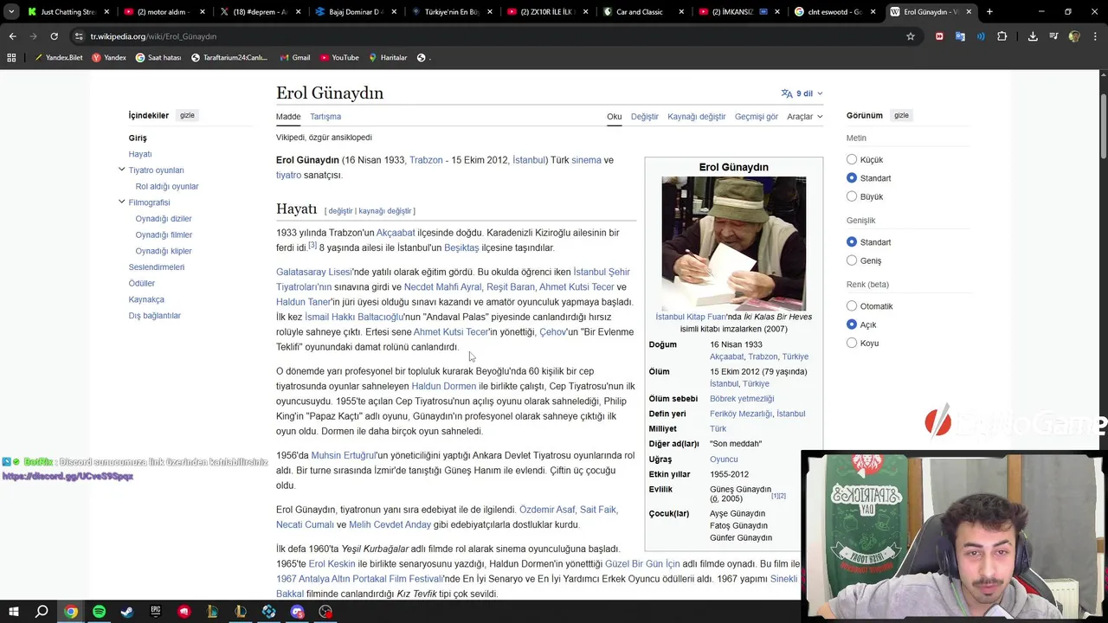The height and width of the screenshot is (623, 1108).
Task: Reload the Wikipedia page
Action: (54, 36)
